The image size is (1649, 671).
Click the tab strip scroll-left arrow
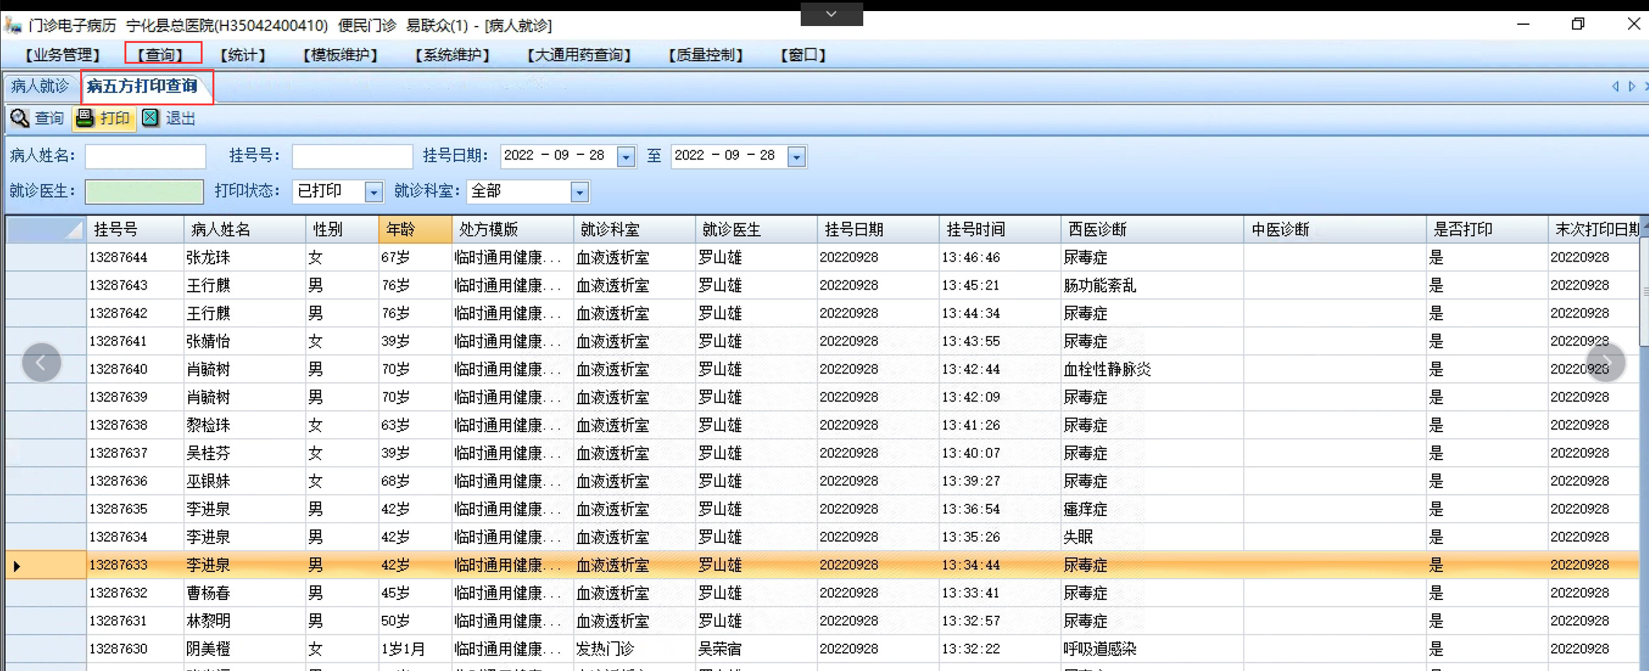(1615, 87)
